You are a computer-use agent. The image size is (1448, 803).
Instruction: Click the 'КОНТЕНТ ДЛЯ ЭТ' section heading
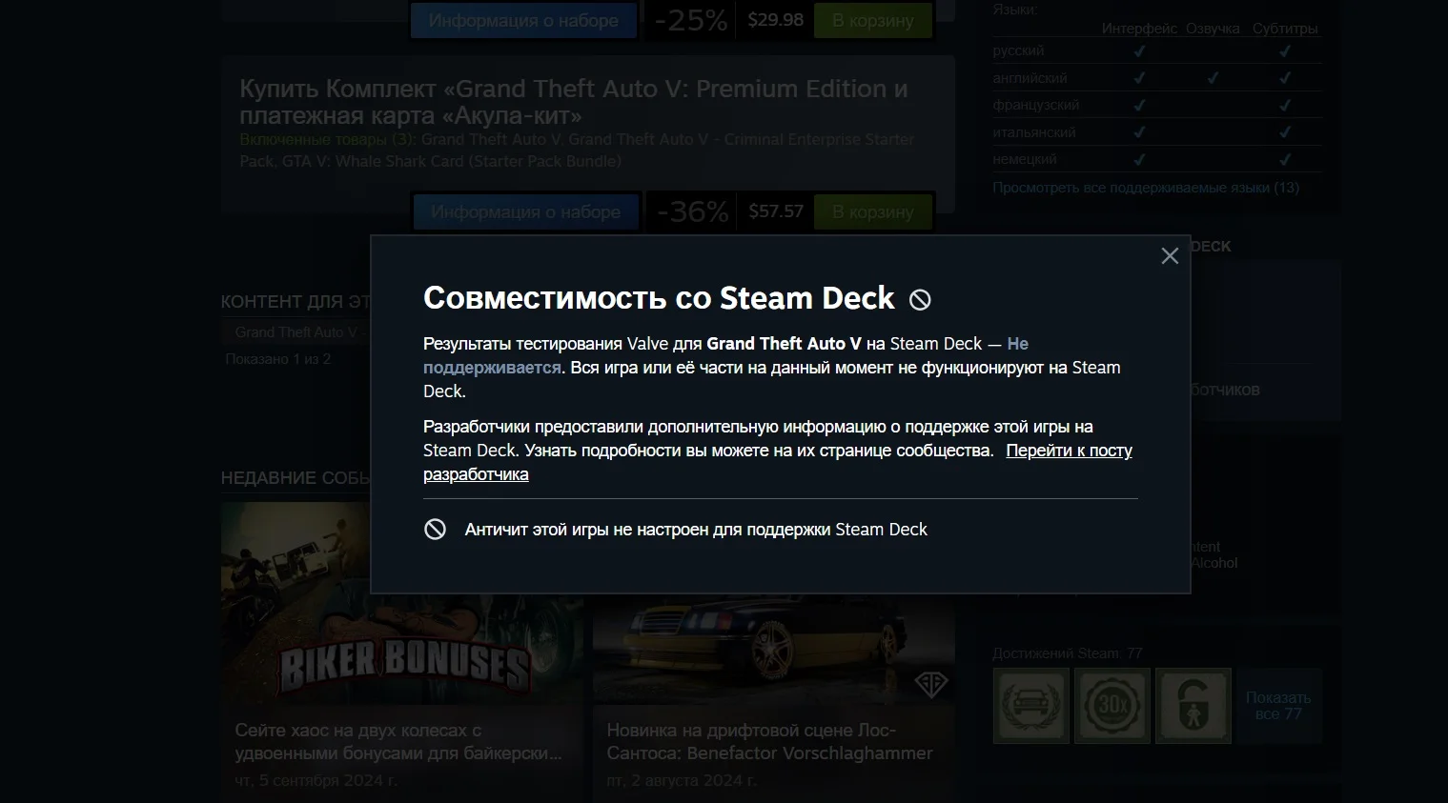[x=296, y=302]
